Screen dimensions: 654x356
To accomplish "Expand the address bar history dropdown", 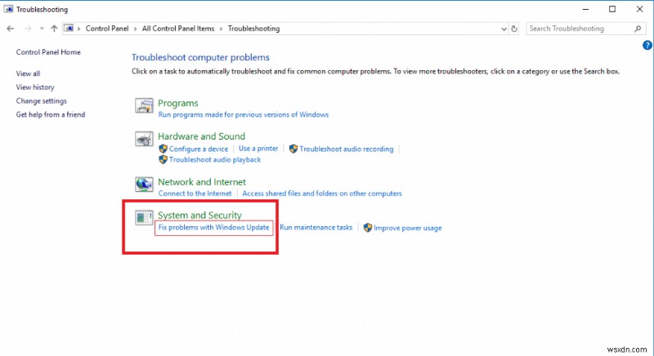I will point(504,29).
